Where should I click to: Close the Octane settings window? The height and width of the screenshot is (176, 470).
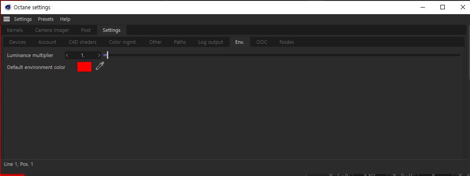(462, 7)
